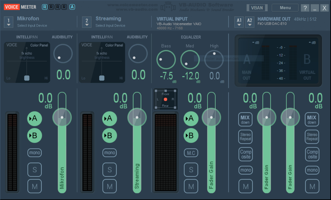The image size is (331, 200).
Task: Toggle M.C on the virtual input
Action: (x=191, y=153)
